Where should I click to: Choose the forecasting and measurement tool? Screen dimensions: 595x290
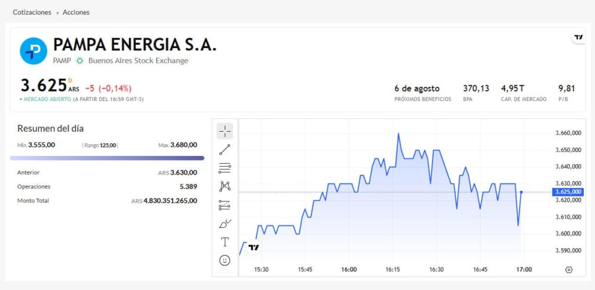[x=225, y=205]
